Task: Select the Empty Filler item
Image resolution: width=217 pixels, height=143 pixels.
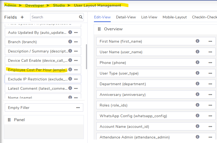Action: (x=44, y=108)
